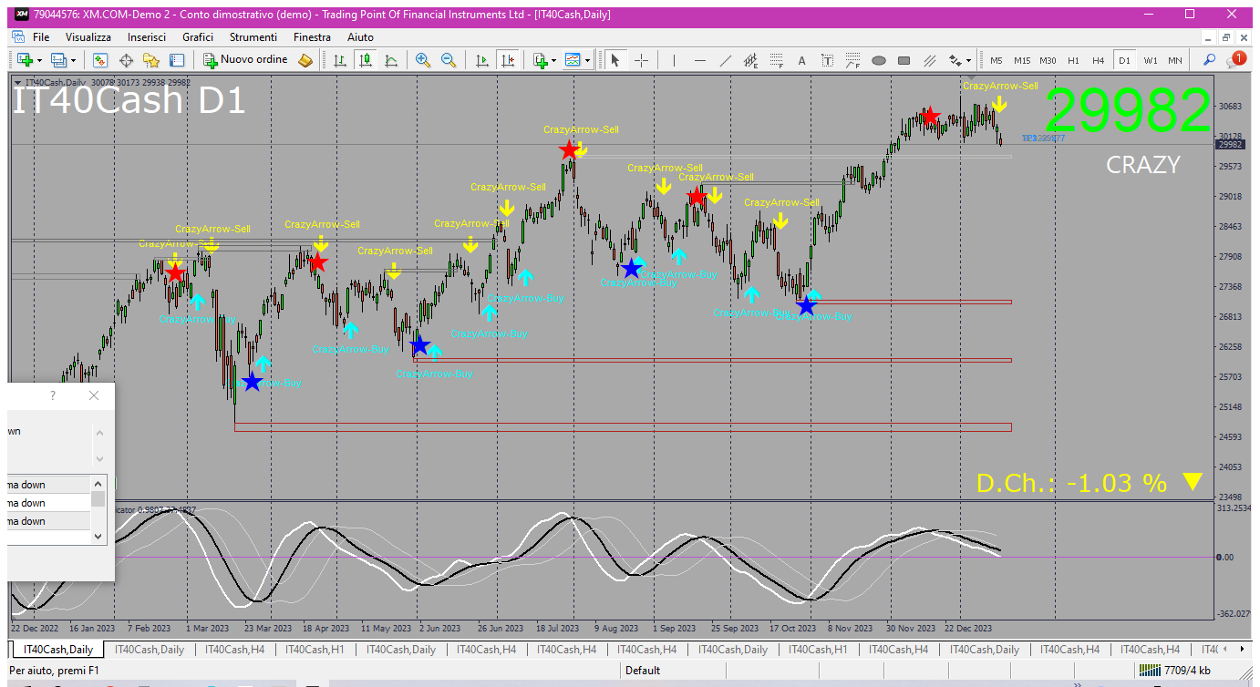The image size is (1260, 687).
Task: Zoom out on the chart
Action: pyautogui.click(x=449, y=60)
